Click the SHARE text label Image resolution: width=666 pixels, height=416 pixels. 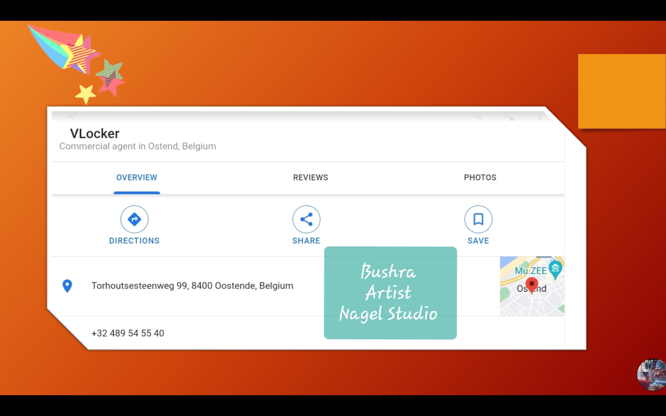point(306,241)
